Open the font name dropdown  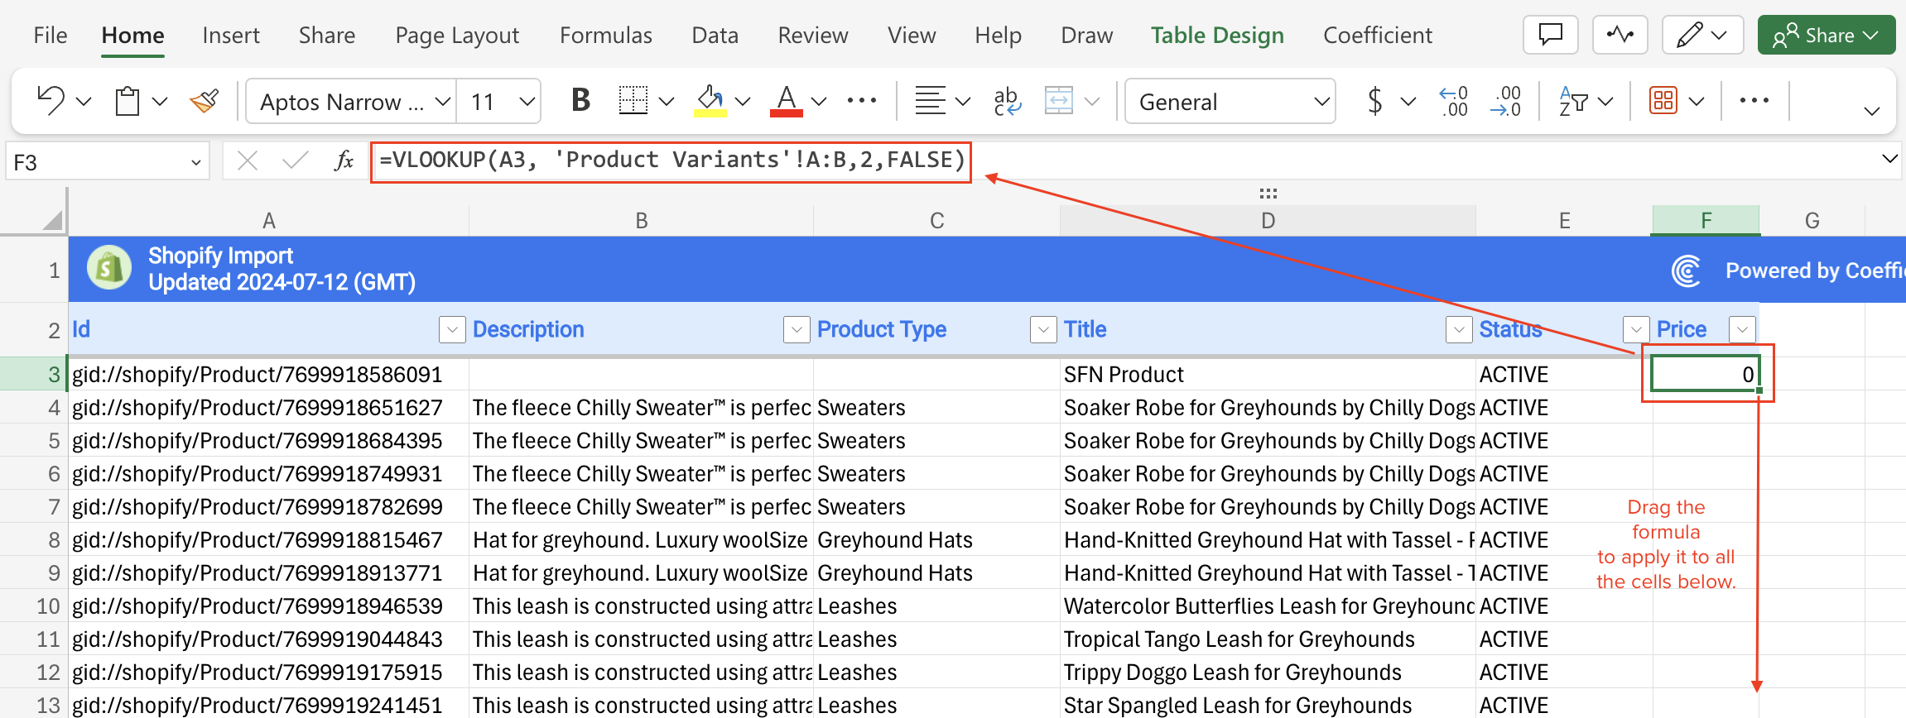tap(443, 102)
